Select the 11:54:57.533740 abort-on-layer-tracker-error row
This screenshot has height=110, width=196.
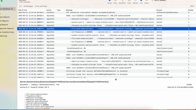pyautogui.click(x=107, y=61)
